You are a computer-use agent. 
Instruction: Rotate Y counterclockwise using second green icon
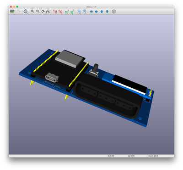[x=72, y=11]
